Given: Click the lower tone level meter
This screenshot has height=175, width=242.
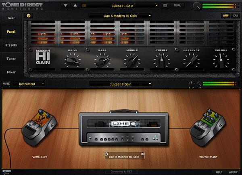Looking at the screenshot, I should click(220, 83).
